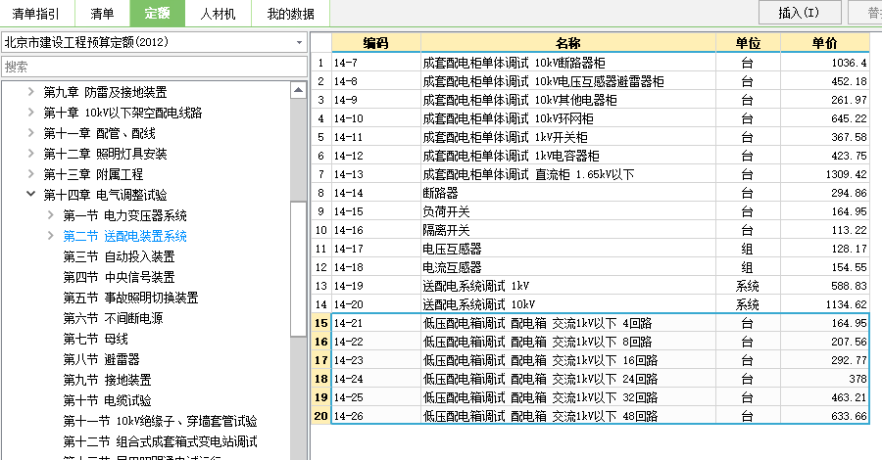Select 第三节 自动投入装置
882x460 pixels.
pos(119,256)
